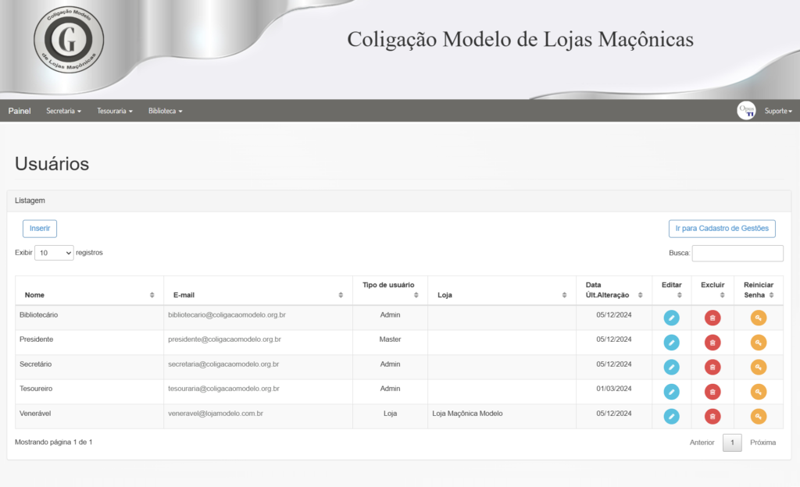This screenshot has width=800, height=487.
Task: Open the Suporte user dropdown
Action: [777, 111]
